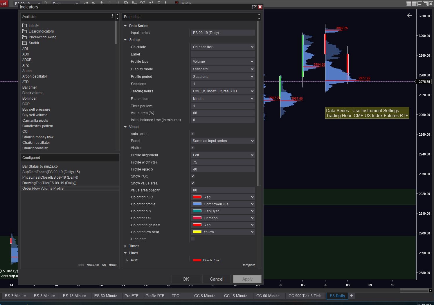Select Order Flow Volume Profile in Configured
This screenshot has height=305, width=434.
70,189
